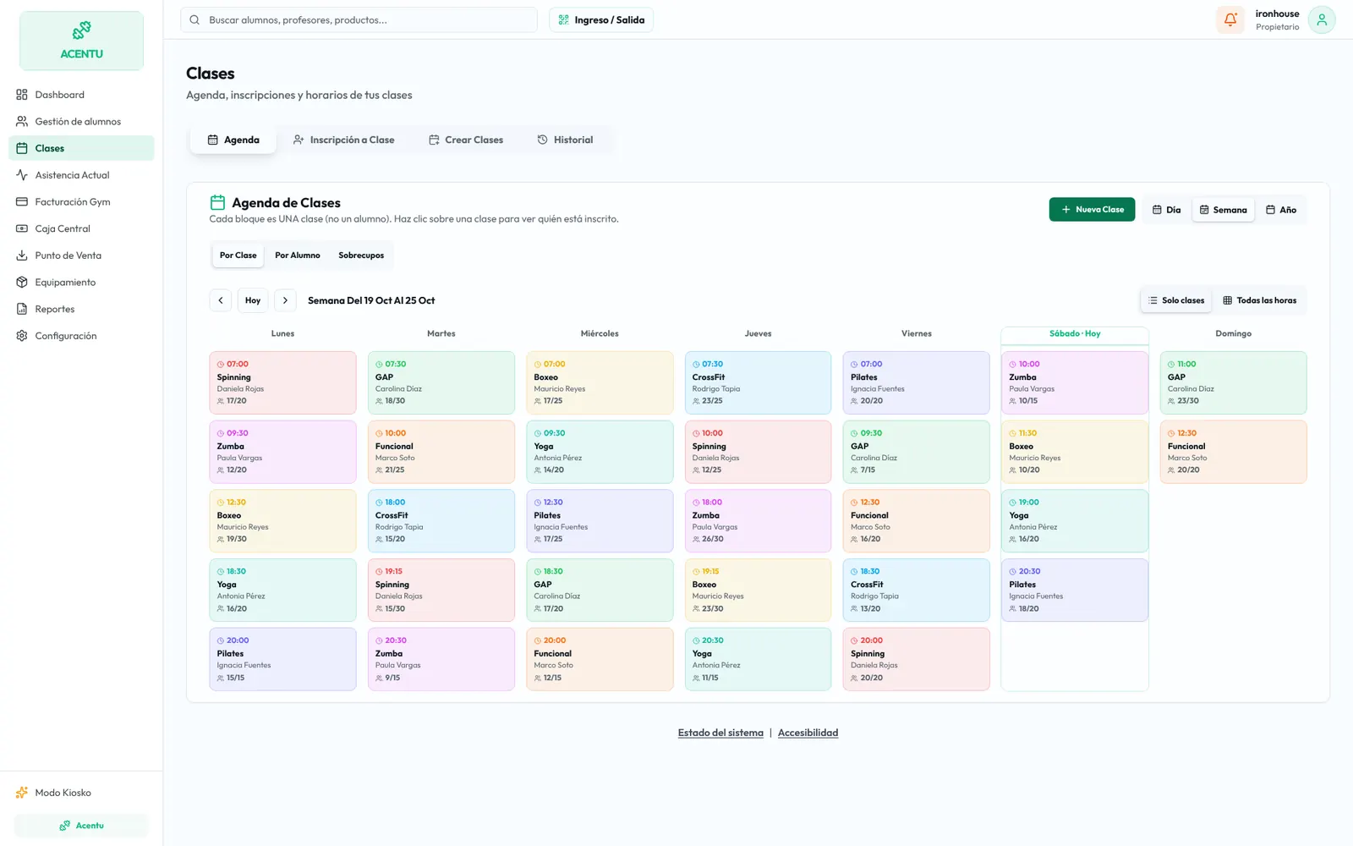Open the Inscripción a Clase tab

[x=343, y=140]
